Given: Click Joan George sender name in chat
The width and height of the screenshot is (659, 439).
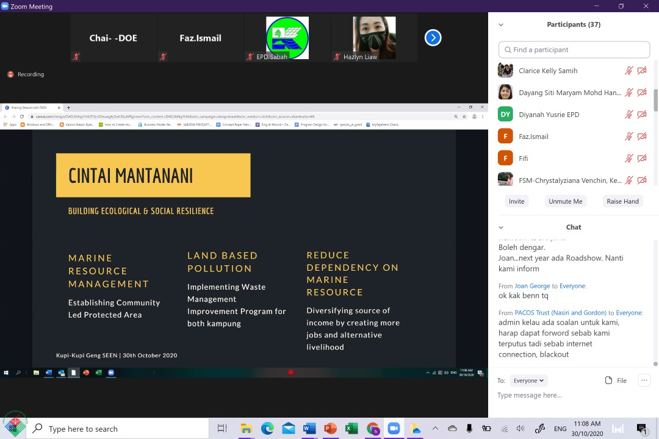Looking at the screenshot, I should click(532, 286).
